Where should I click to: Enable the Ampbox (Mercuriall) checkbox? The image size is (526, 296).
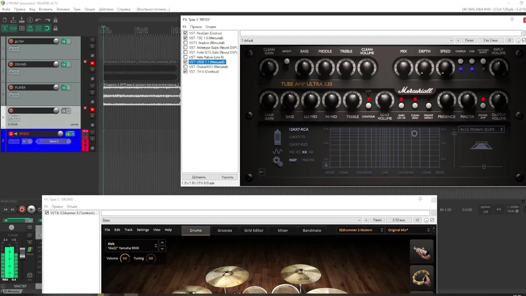click(x=186, y=43)
